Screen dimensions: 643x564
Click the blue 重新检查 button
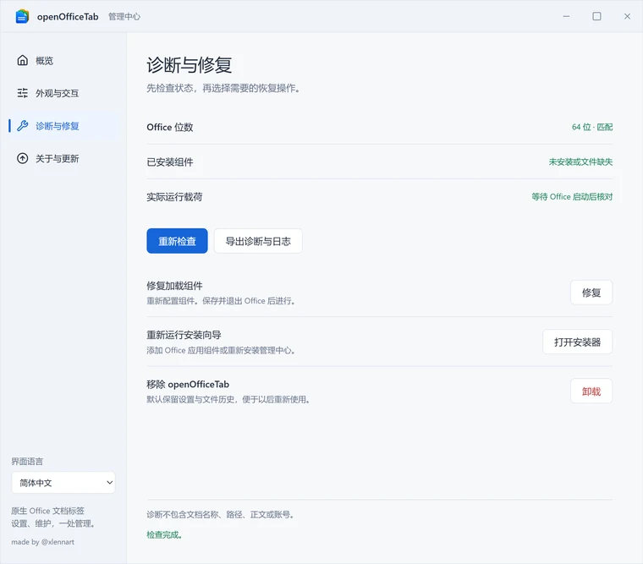177,241
